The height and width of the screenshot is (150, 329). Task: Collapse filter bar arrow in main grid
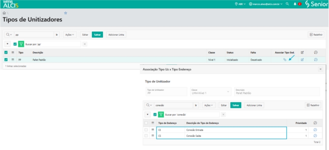7,44
